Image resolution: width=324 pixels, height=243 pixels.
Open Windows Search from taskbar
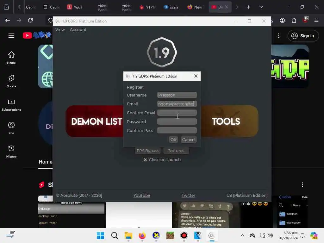[114, 235]
